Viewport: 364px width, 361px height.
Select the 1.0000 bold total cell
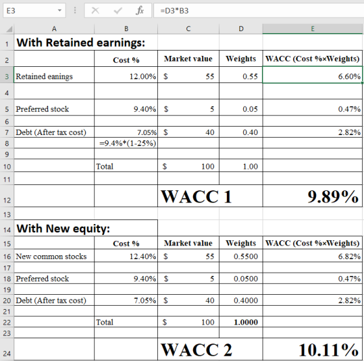(241, 322)
